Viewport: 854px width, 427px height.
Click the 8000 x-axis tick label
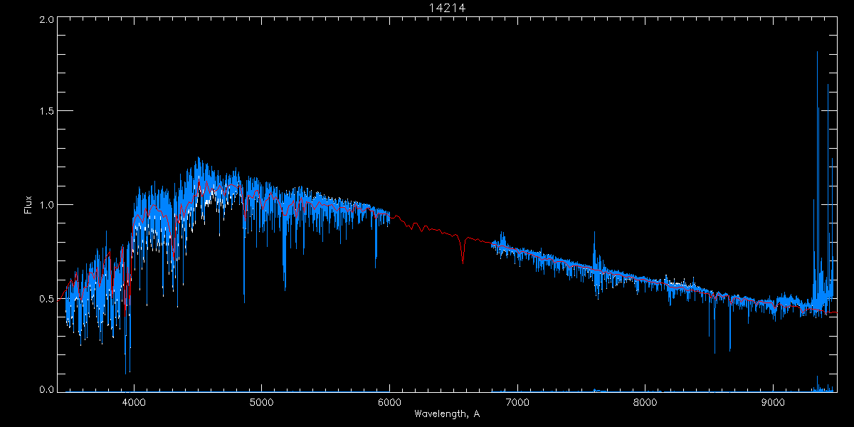[x=645, y=401]
